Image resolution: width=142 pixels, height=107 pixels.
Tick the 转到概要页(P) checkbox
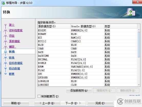pos(39,96)
